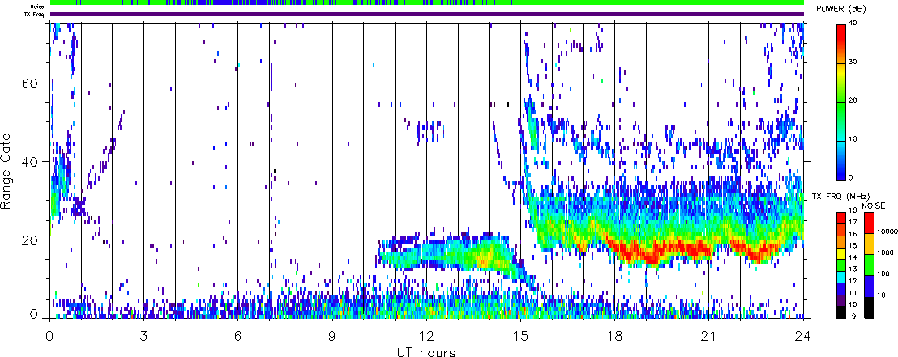Click the power colorbar gradient strip
The height and width of the screenshot is (357, 898).
click(x=842, y=101)
